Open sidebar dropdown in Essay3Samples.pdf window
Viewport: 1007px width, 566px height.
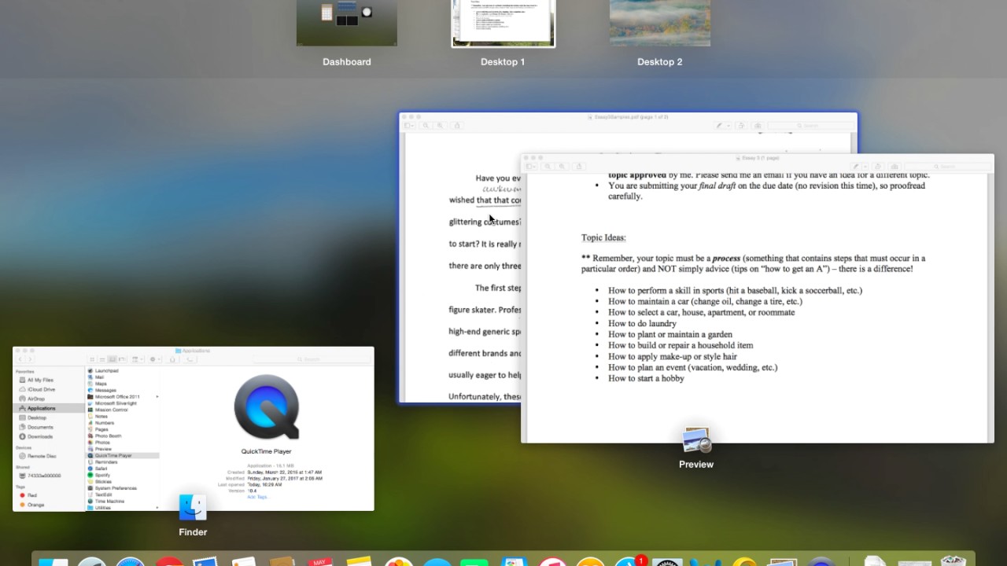[x=410, y=126]
